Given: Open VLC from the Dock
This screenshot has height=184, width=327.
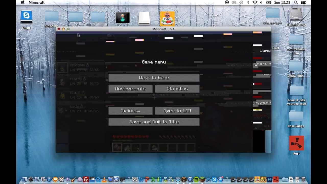Looking at the screenshot, I should coord(104,179).
